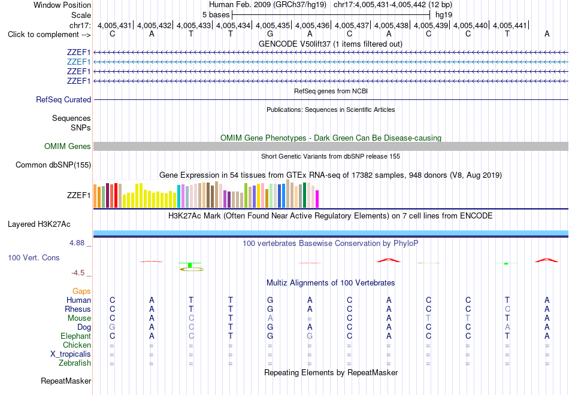Click the GTEx Gene Expression track title

click(x=331, y=175)
